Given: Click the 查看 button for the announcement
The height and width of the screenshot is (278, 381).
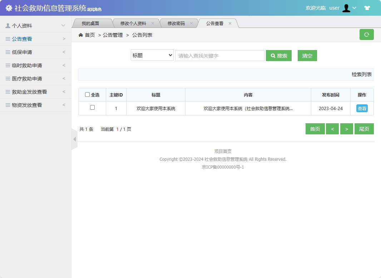Looking at the screenshot, I should [362, 108].
